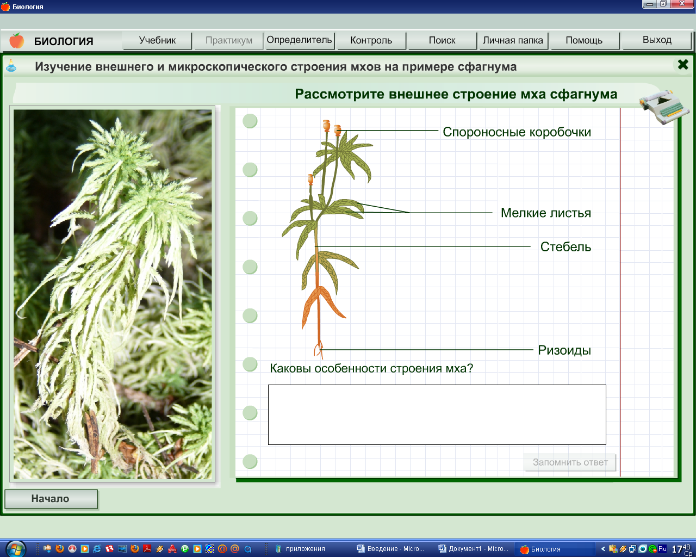Image resolution: width=696 pixels, height=557 pixels.
Task: Expand hidden tray icons with the arrow
Action: pos(603,549)
